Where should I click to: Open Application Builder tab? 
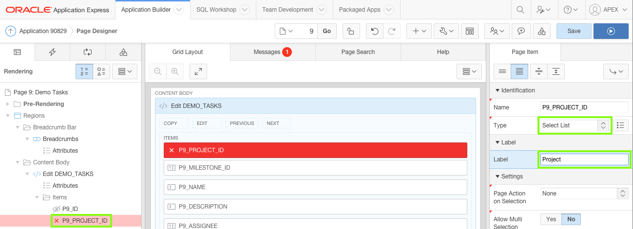146,10
